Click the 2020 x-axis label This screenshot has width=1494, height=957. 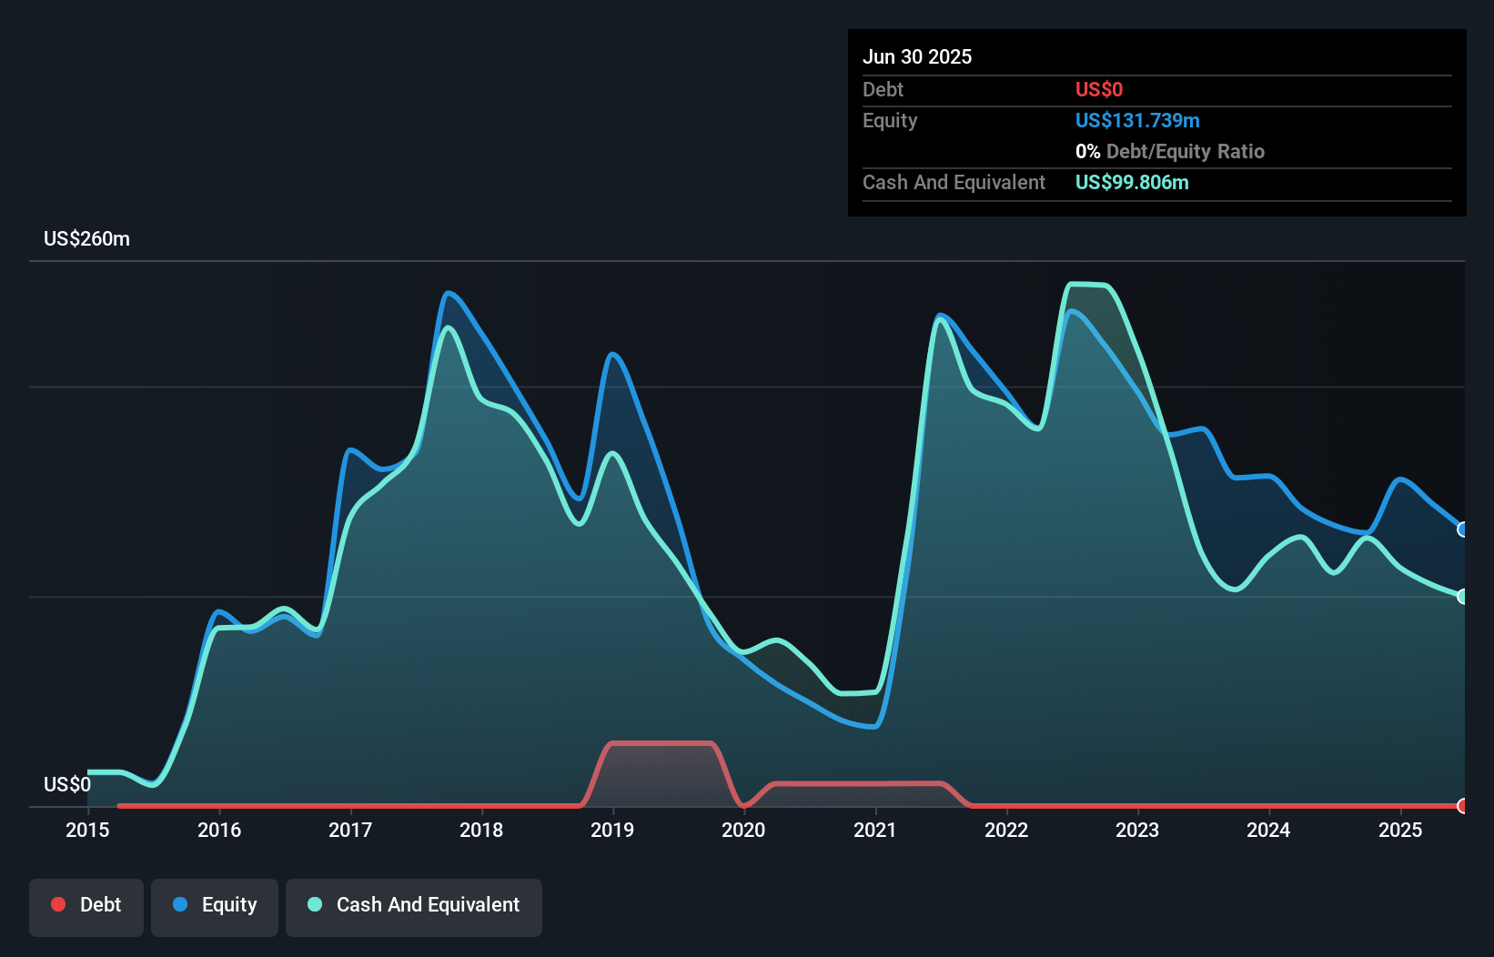[743, 830]
